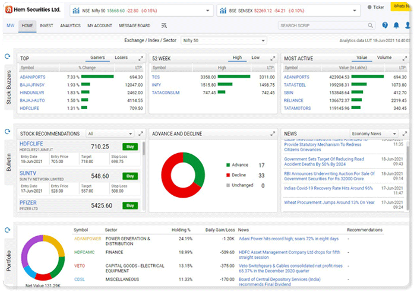This screenshot has height=292, width=417.
Task: Click the Whats New yellow button
Action: click(400, 6)
